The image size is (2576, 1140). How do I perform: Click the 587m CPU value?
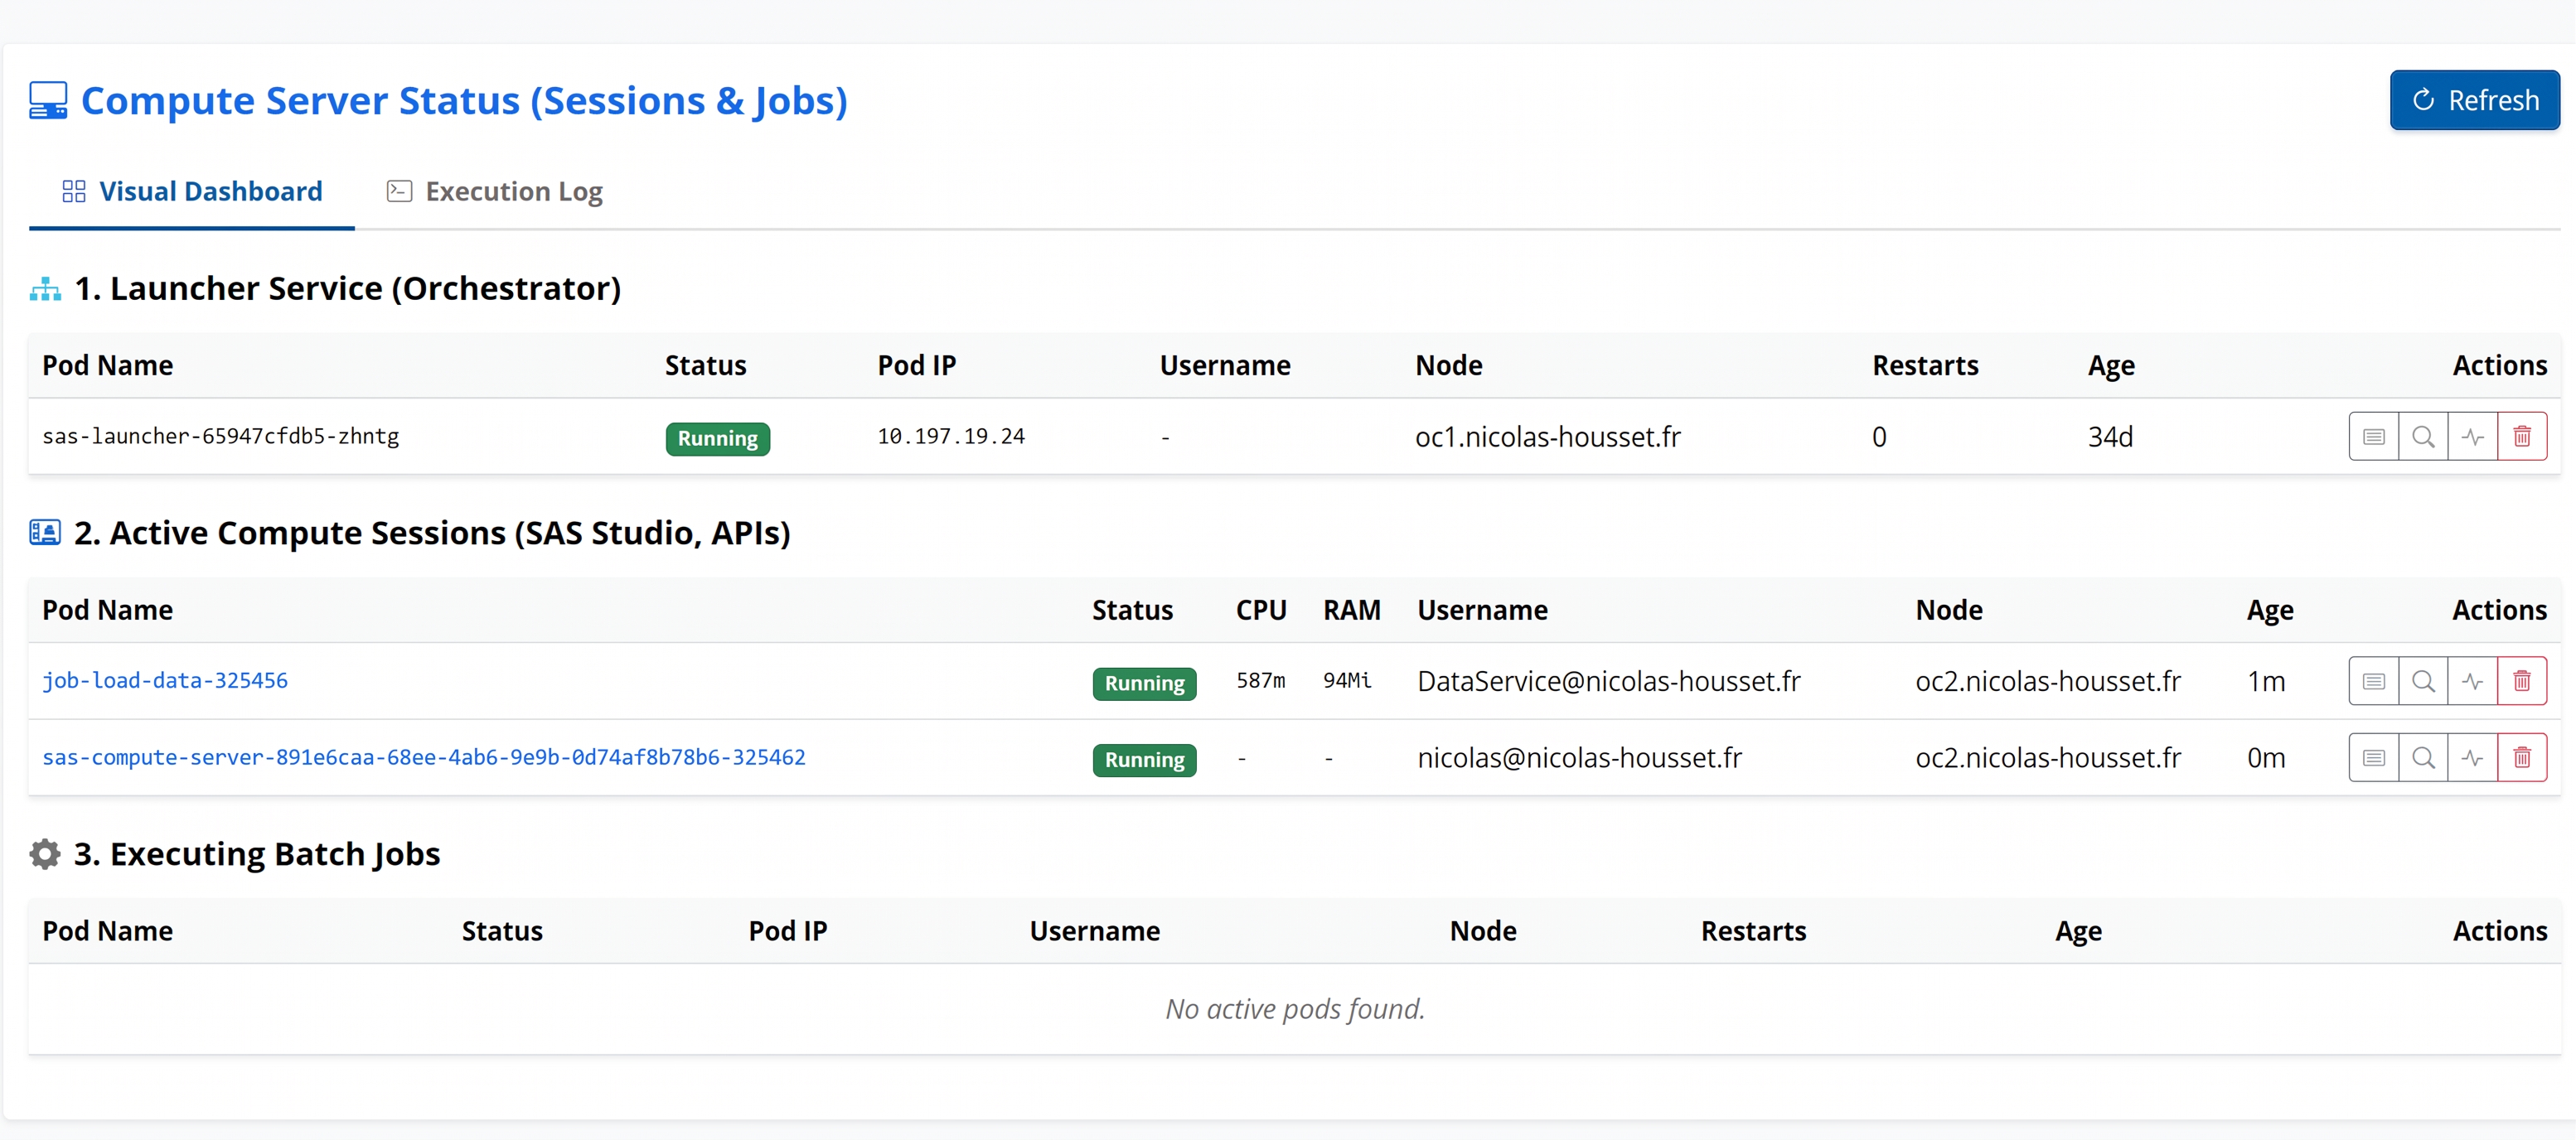point(1261,680)
